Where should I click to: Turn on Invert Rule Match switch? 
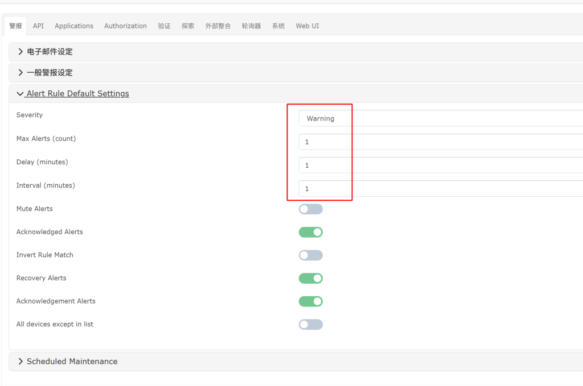[310, 255]
